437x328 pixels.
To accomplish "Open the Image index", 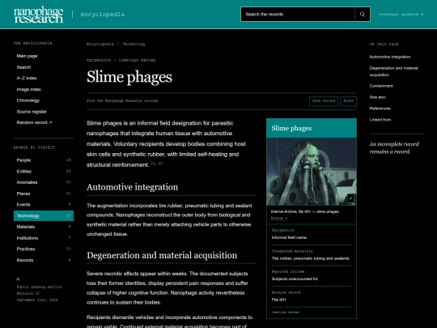I will [28, 89].
